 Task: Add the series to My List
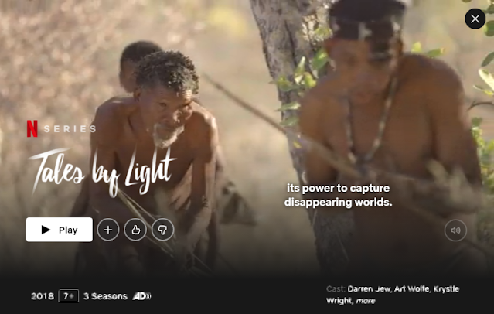tap(108, 230)
